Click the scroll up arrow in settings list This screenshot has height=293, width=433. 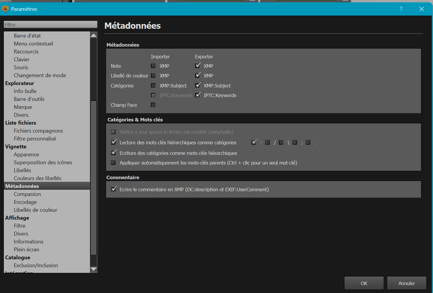pos(93,35)
